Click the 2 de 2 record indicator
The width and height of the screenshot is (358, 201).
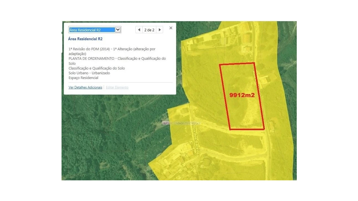149,30
